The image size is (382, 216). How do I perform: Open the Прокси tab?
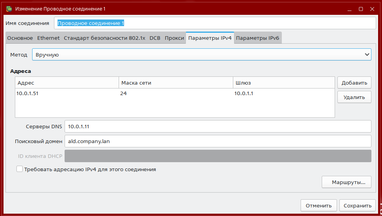point(174,38)
